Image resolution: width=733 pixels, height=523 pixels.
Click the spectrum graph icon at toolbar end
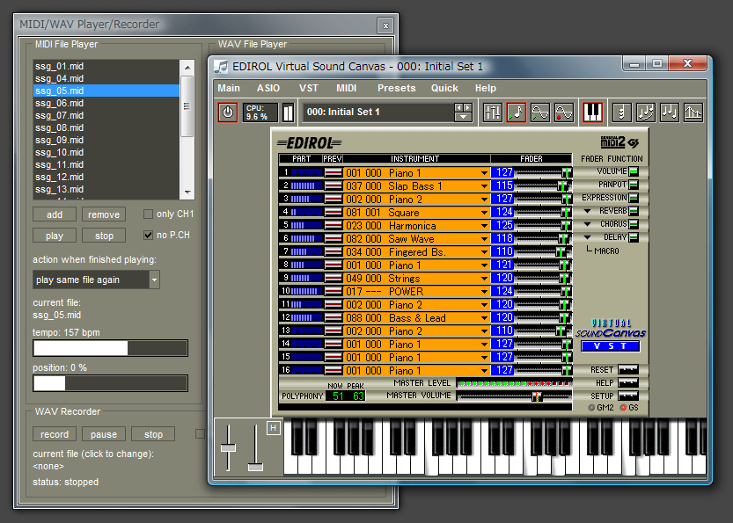pyautogui.click(x=693, y=113)
